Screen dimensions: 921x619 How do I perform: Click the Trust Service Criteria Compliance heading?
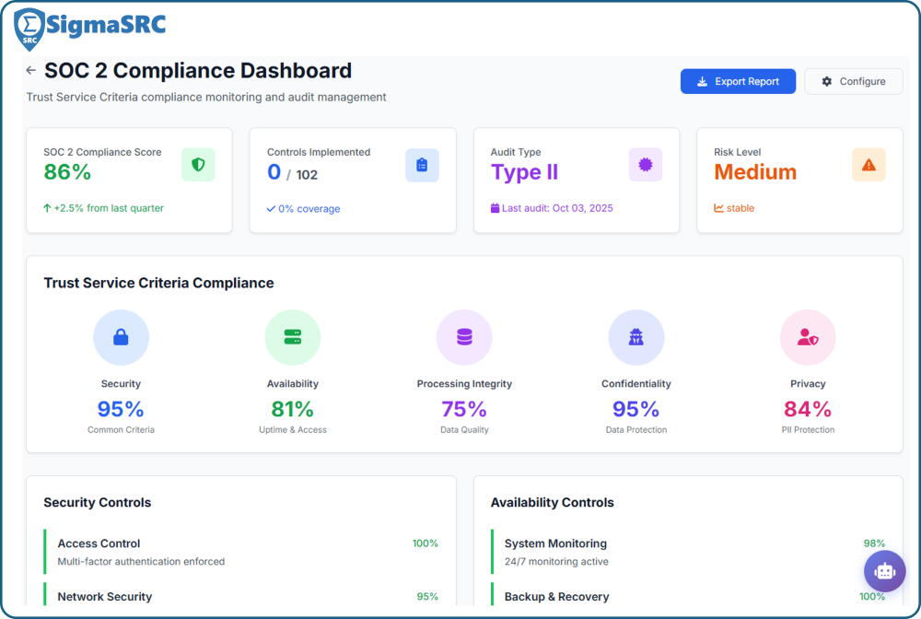pos(158,283)
